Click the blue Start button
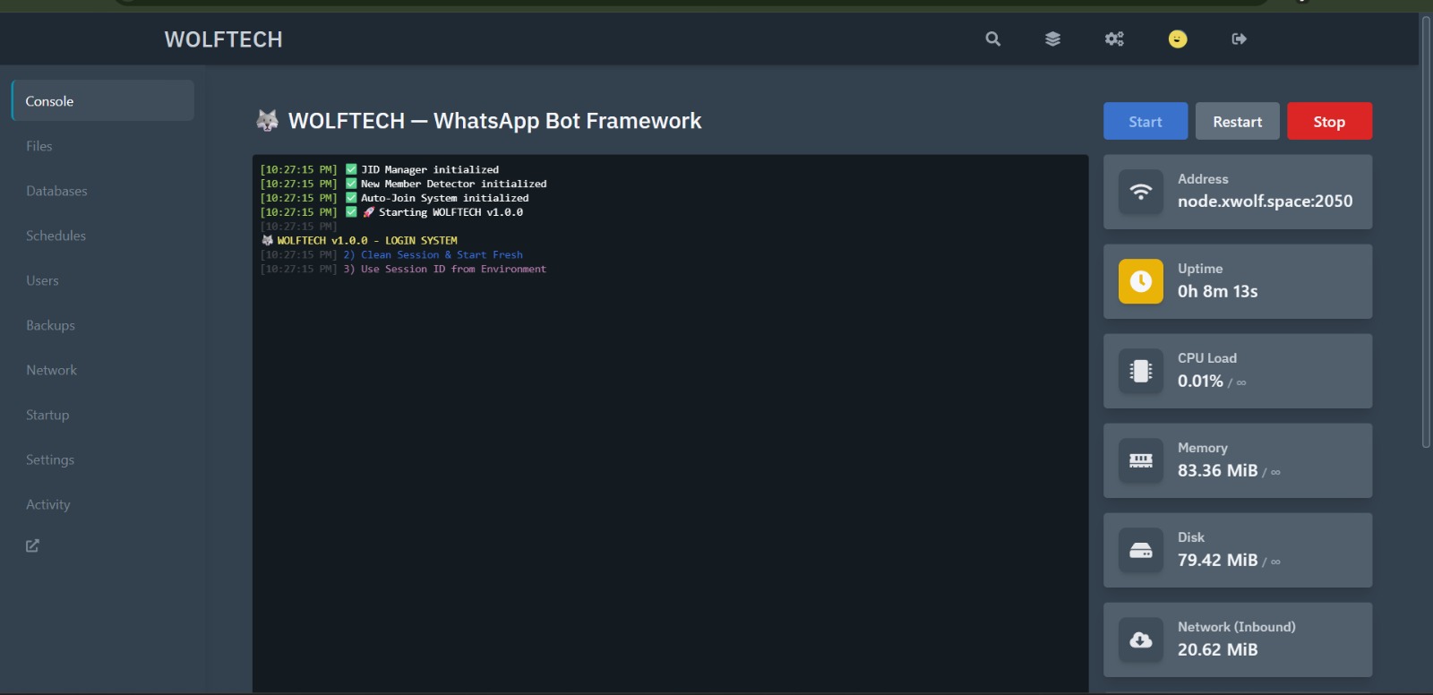Image resolution: width=1433 pixels, height=695 pixels. tap(1146, 121)
